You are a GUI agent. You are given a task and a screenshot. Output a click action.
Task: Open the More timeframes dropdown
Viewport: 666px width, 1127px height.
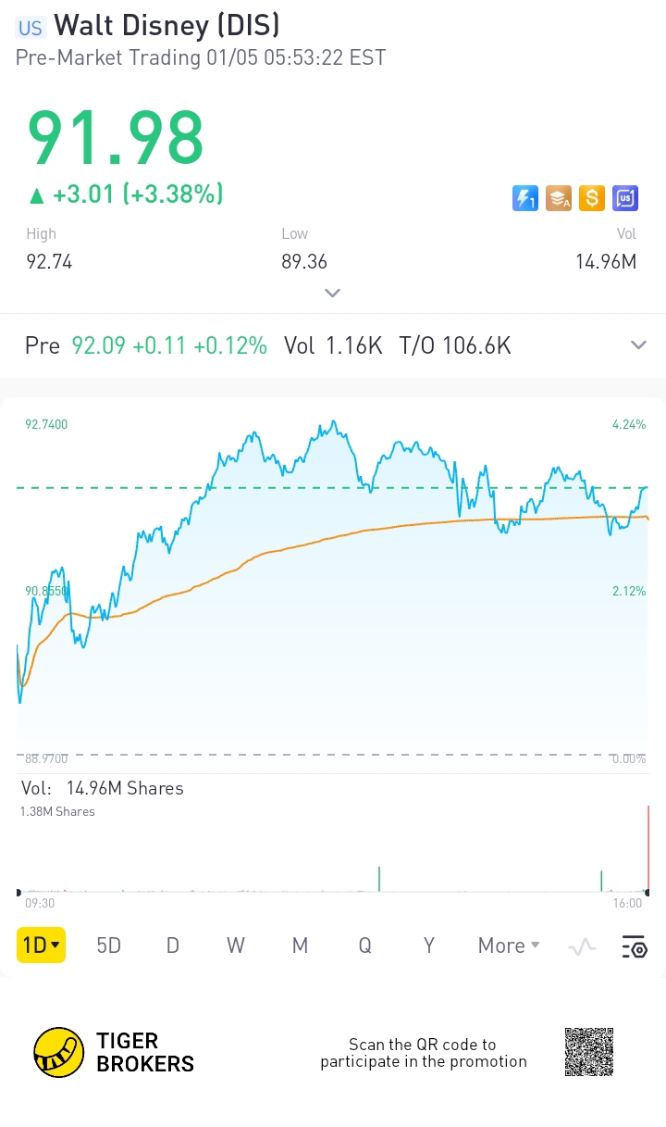(x=508, y=945)
